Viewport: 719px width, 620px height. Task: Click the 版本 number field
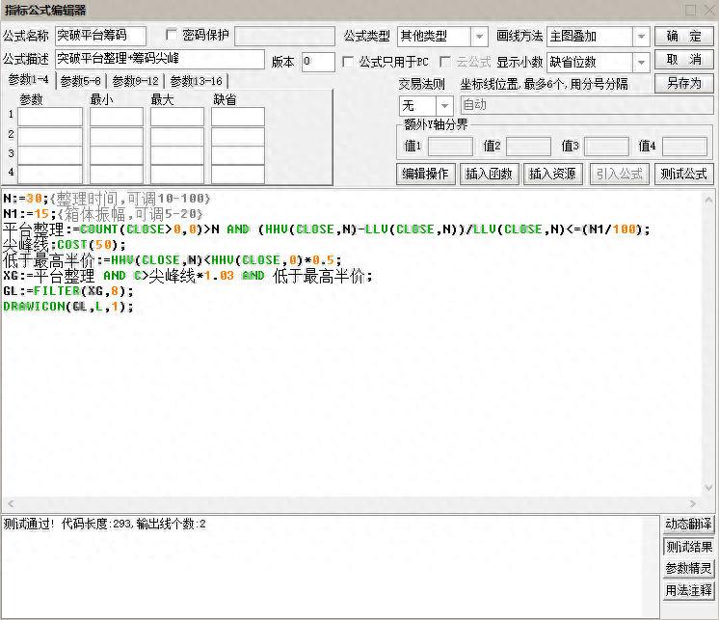(x=318, y=62)
